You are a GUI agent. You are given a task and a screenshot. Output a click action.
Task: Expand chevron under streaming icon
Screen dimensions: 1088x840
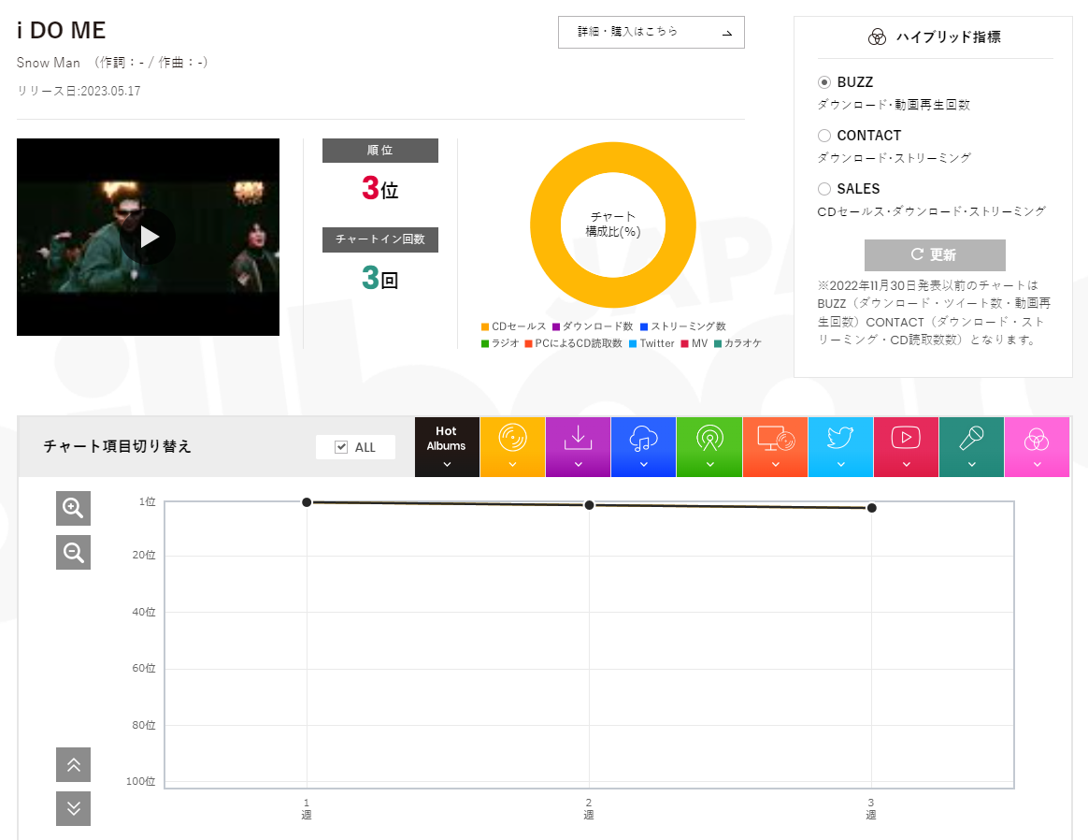coord(643,464)
